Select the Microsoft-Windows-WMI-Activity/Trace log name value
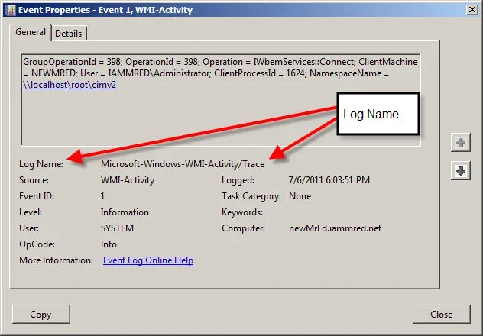This screenshot has height=336, width=483. (x=183, y=164)
